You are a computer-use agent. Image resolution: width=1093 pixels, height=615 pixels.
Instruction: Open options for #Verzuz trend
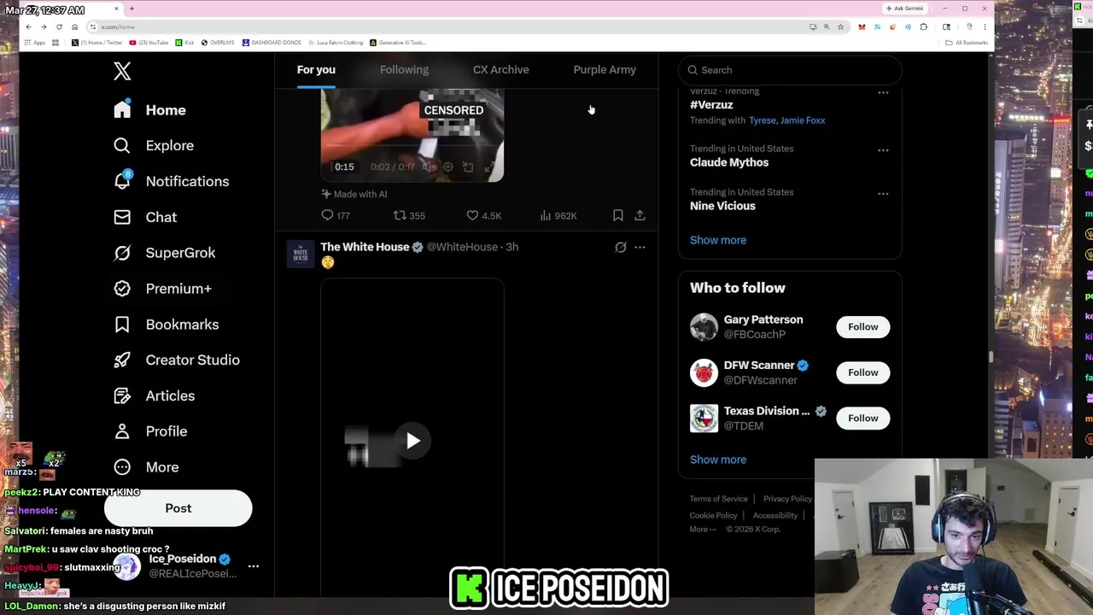(x=883, y=92)
